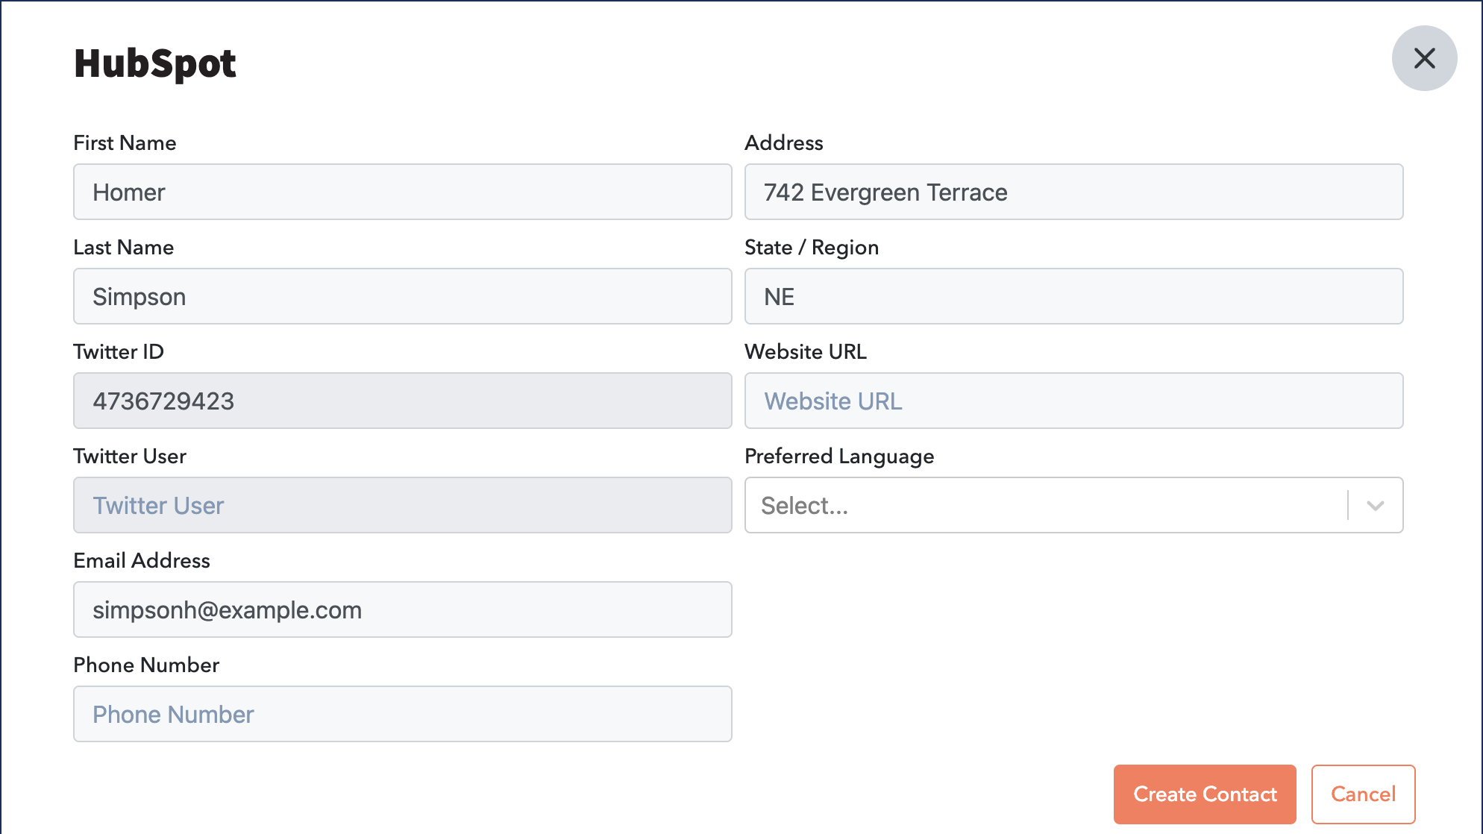1483x834 pixels.
Task: Click the HubSpot dialog title
Action: pos(155,63)
